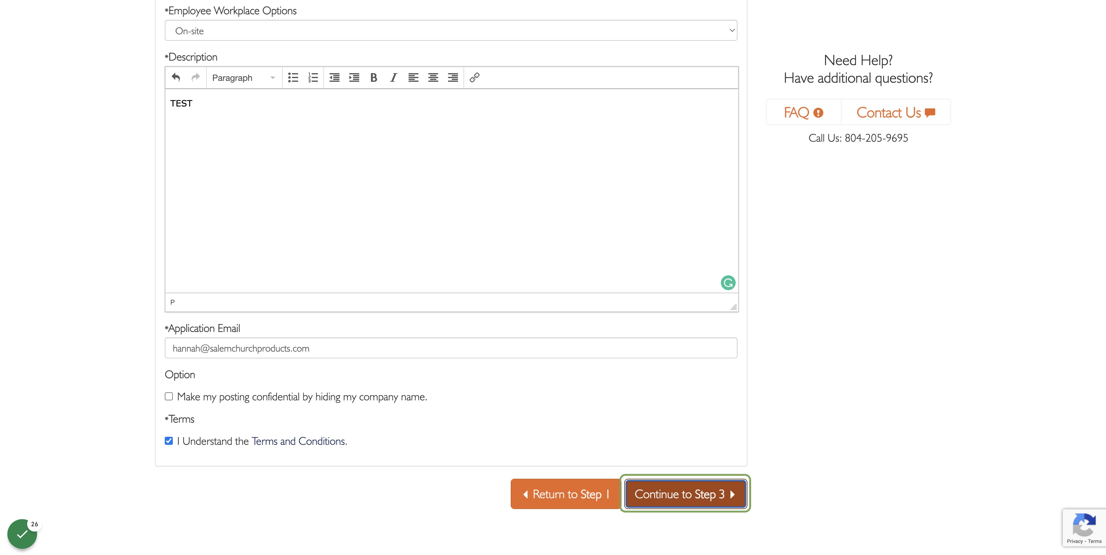The height and width of the screenshot is (555, 1106).
Task: Align the text to the left
Action: tap(414, 77)
